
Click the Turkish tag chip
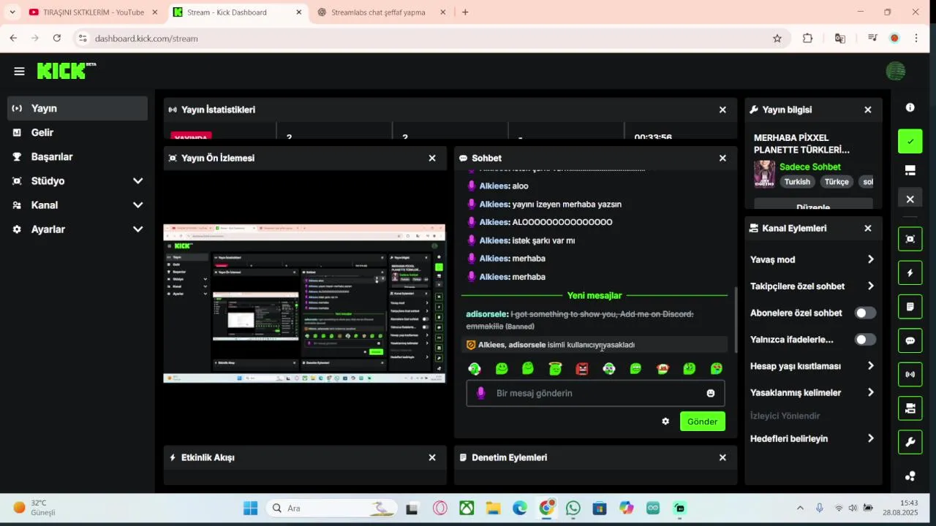pyautogui.click(x=797, y=182)
